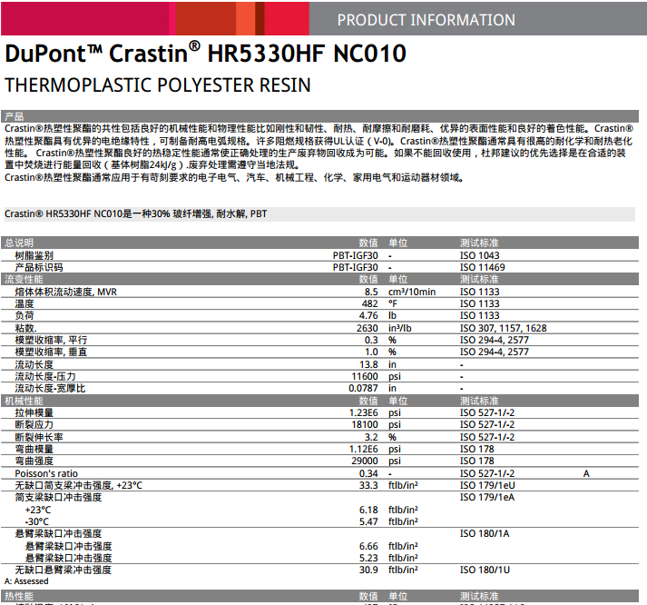Click the PRODUCT INFORMATION banner text

coord(426,20)
